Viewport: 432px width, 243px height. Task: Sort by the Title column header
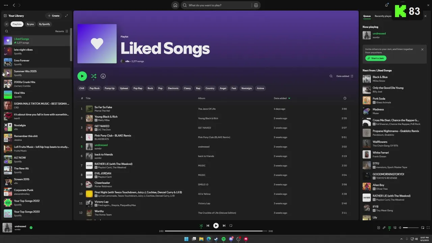tap(88, 98)
